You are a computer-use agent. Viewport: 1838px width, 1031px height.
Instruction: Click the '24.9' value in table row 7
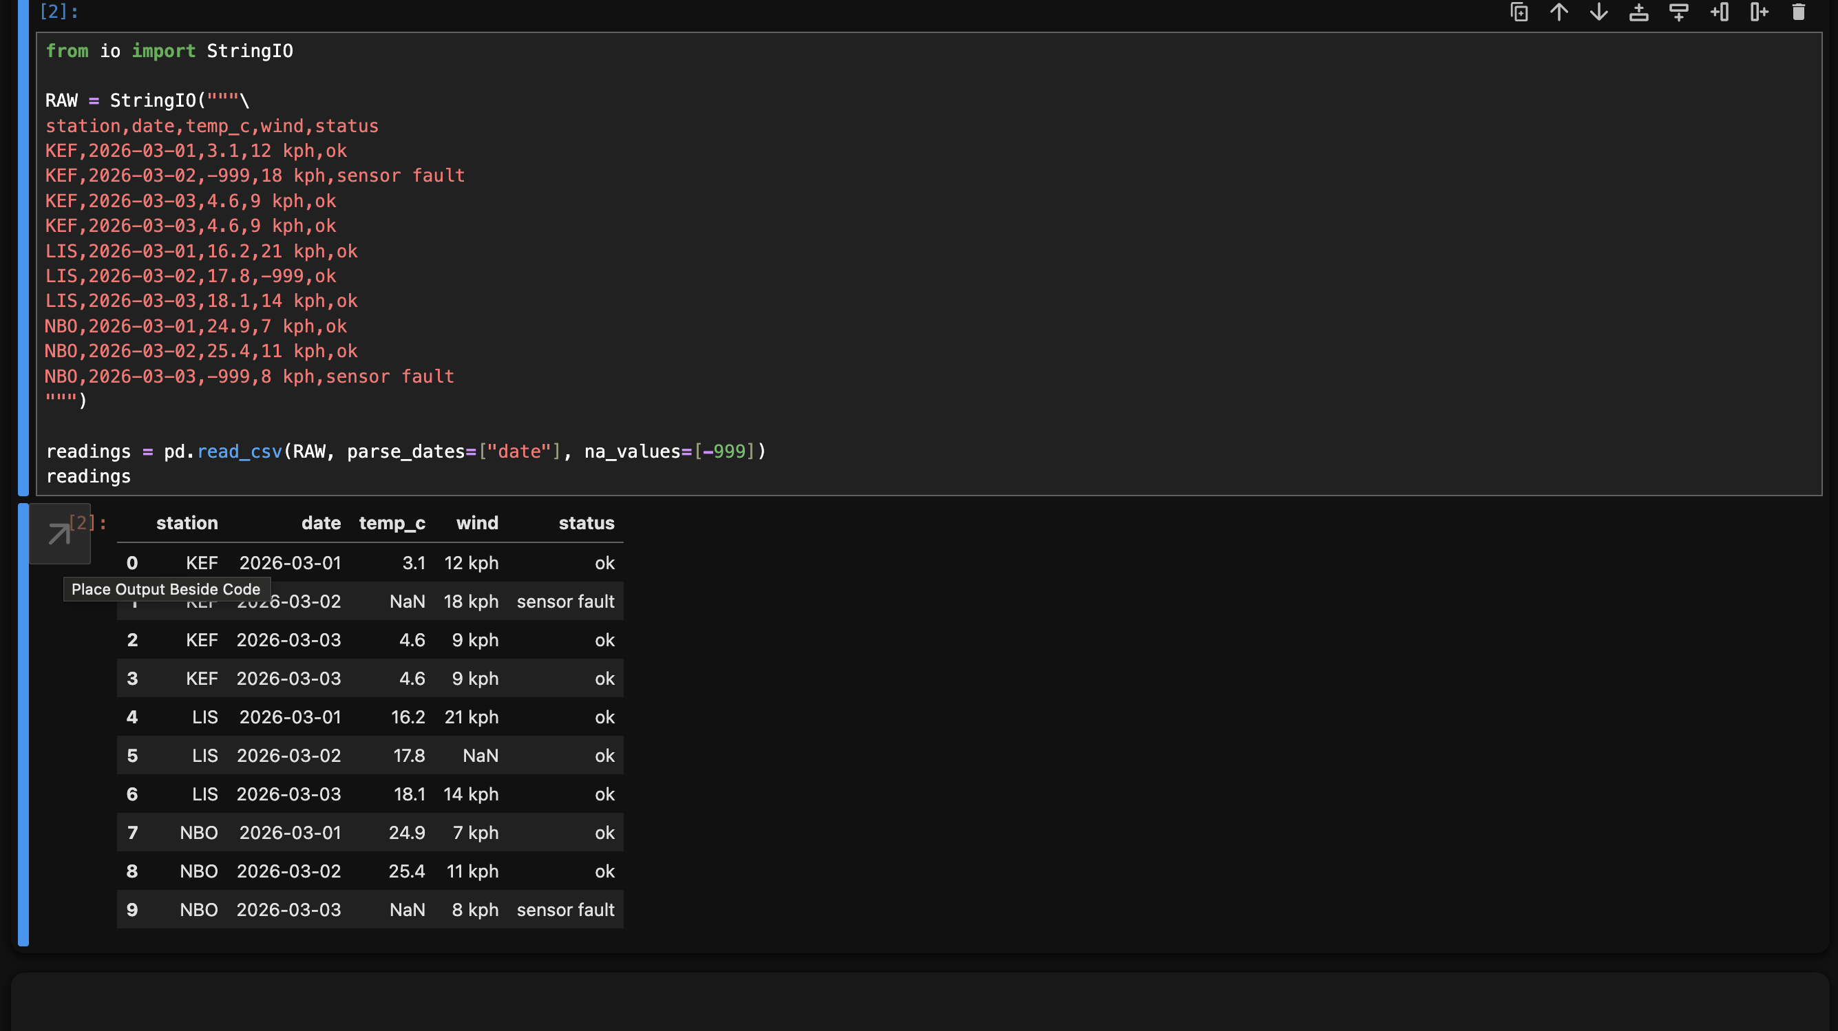click(407, 833)
